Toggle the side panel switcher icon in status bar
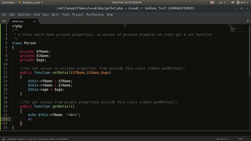The height and width of the screenshot is (141, 251). [x=4, y=139]
